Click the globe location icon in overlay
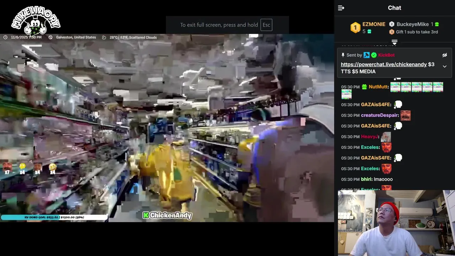This screenshot has width=455, height=256. [x=50, y=37]
